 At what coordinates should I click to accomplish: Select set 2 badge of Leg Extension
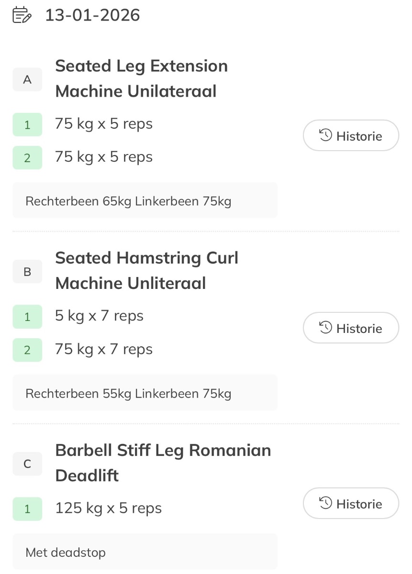pos(27,158)
